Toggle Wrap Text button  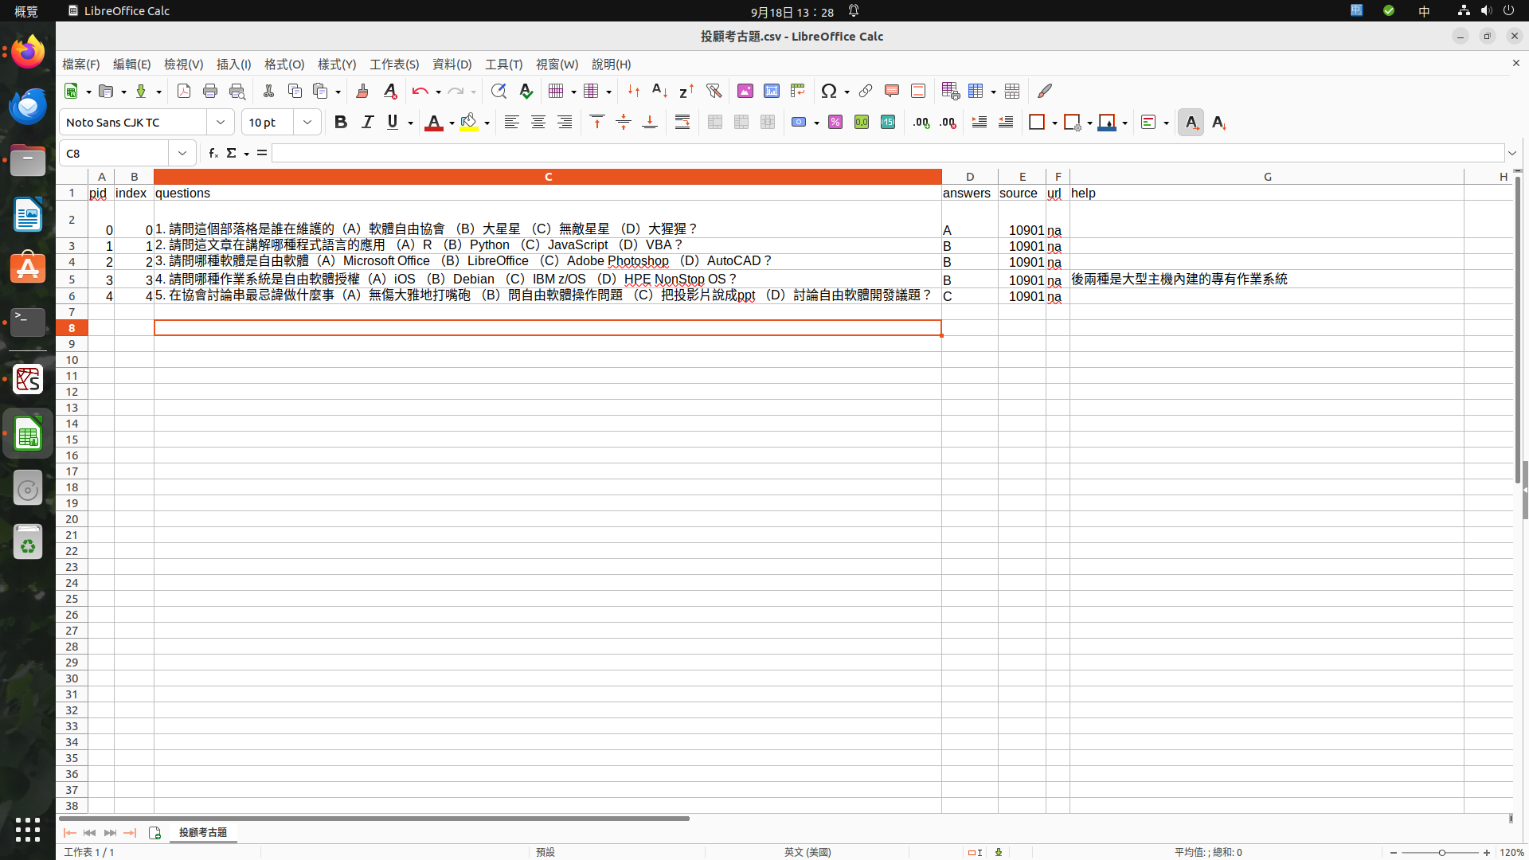[x=682, y=122]
